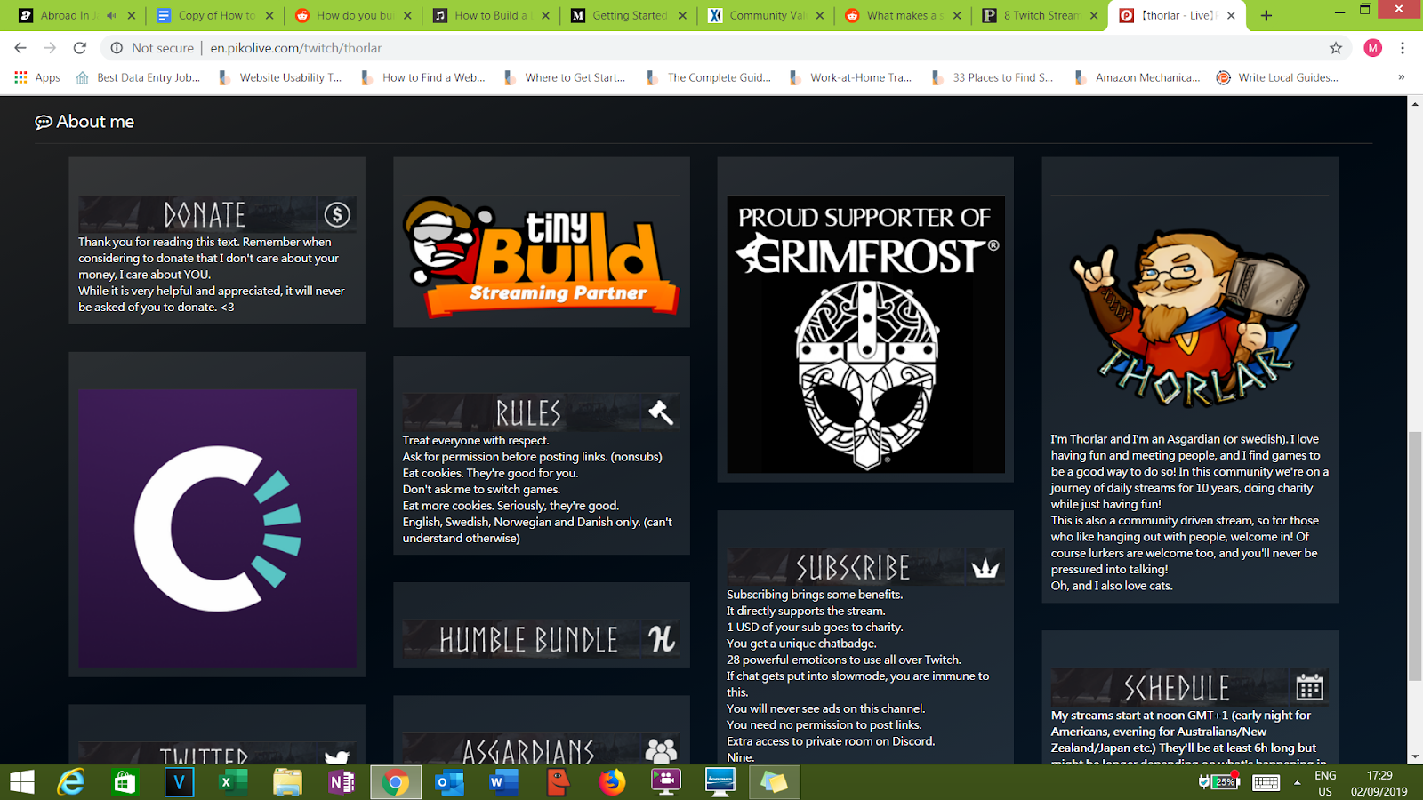Switch to the What makes a tab
The image size is (1423, 800).
click(904, 15)
